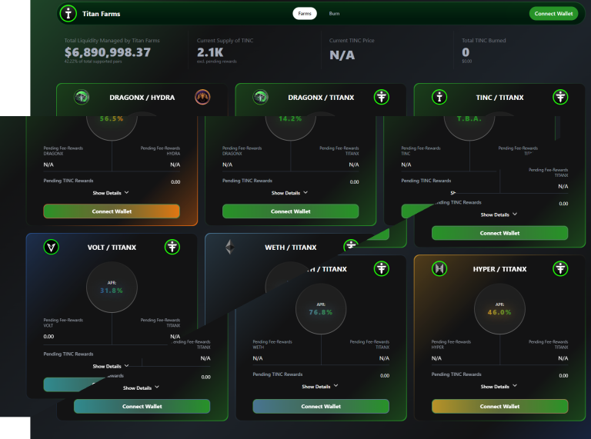Click the 'Pending Fee-Rewards HYDRA' label

[x=160, y=151]
